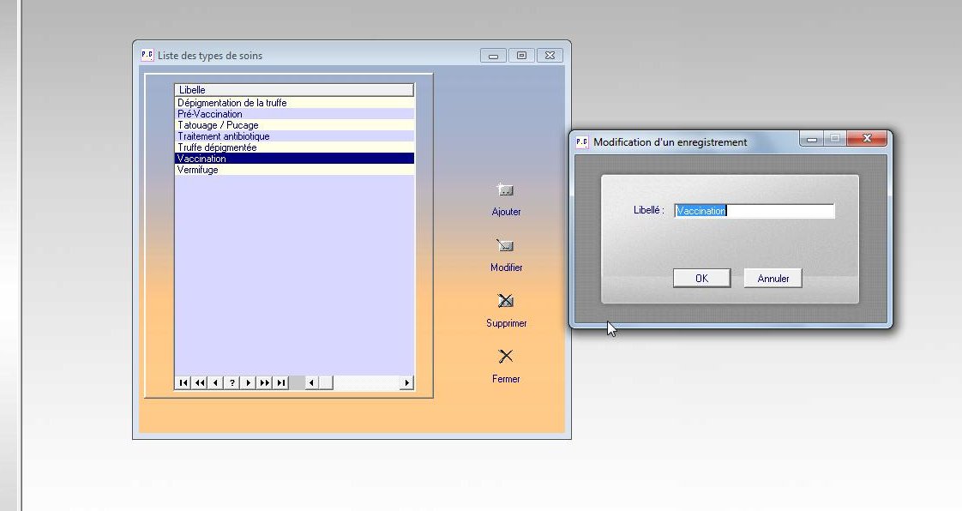Close the Modification d'un enregistrement dialog
Image resolution: width=962 pixels, height=511 pixels.
coord(868,139)
